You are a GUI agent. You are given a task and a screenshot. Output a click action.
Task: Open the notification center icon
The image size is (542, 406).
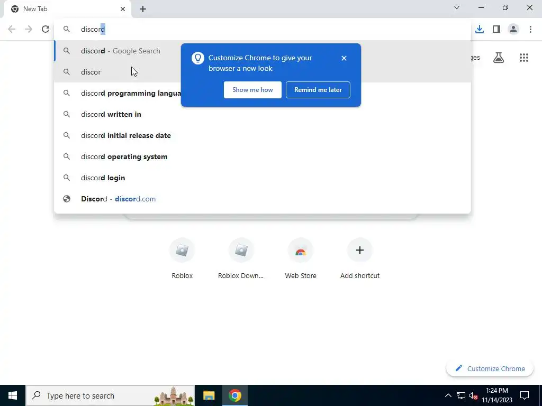click(525, 395)
